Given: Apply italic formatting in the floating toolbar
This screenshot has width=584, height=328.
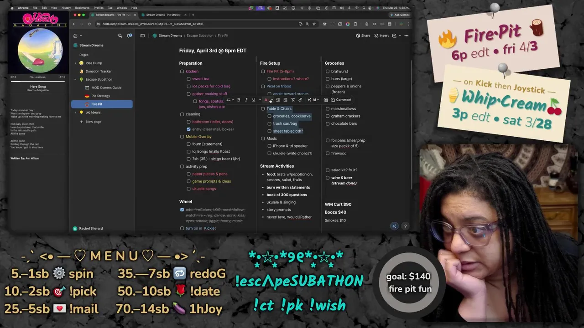Looking at the screenshot, I should point(246,100).
